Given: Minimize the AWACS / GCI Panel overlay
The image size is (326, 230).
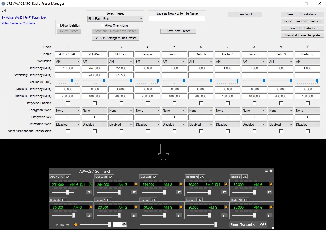Looking at the screenshot, I should pyautogui.click(x=266, y=171).
